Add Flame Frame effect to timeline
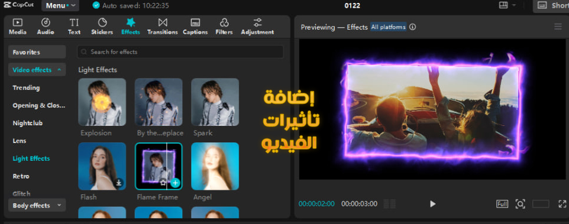Image resolution: width=569 pixels, height=224 pixels. (x=175, y=183)
